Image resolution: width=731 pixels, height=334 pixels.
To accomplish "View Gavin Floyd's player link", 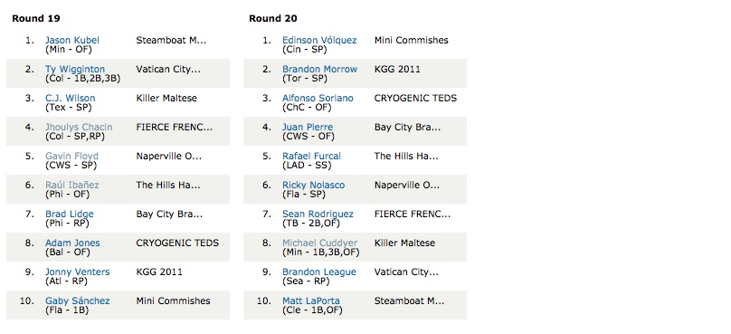I will pyautogui.click(x=71, y=156).
